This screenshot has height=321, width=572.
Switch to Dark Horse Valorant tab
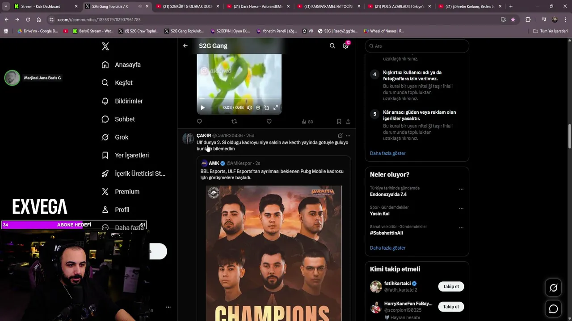click(x=258, y=6)
